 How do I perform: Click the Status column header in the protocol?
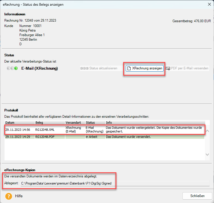click(x=95, y=123)
